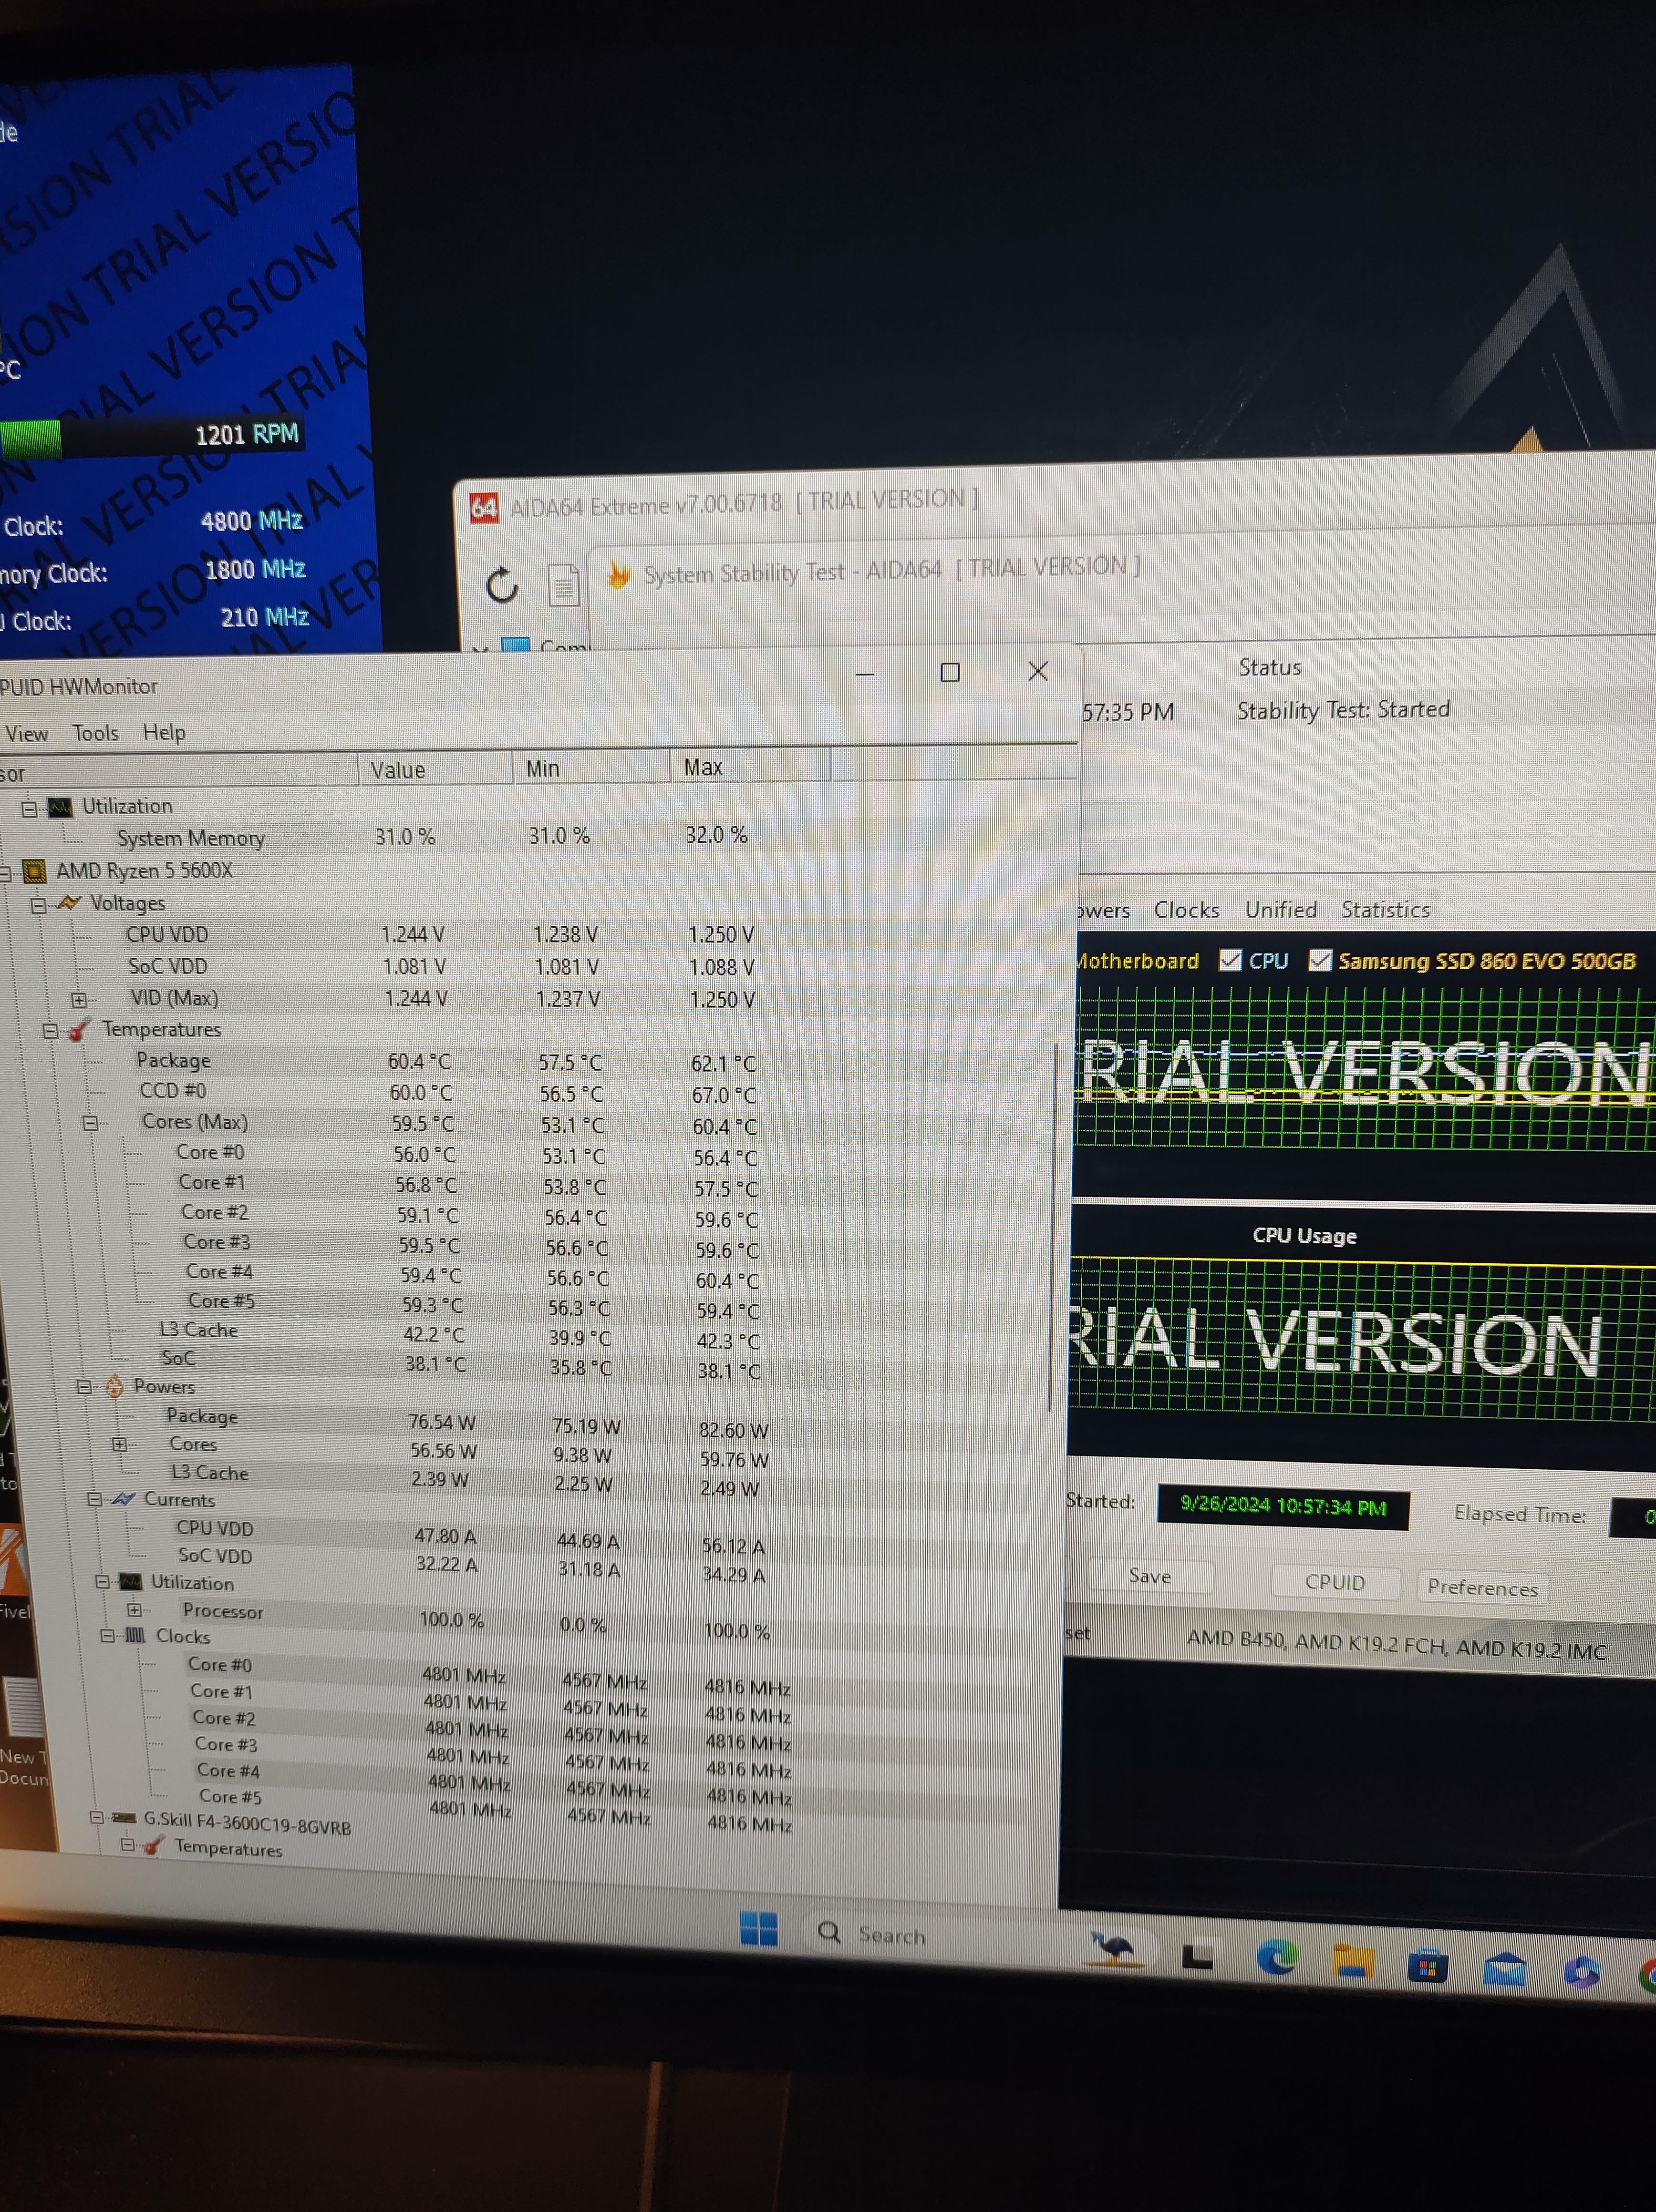1656x2212 pixels.
Task: Open the Mail app from the taskbar
Action: [1504, 1970]
